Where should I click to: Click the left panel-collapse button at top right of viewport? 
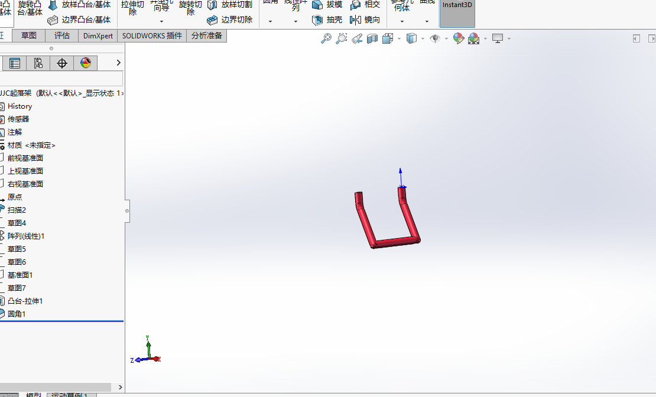(636, 38)
